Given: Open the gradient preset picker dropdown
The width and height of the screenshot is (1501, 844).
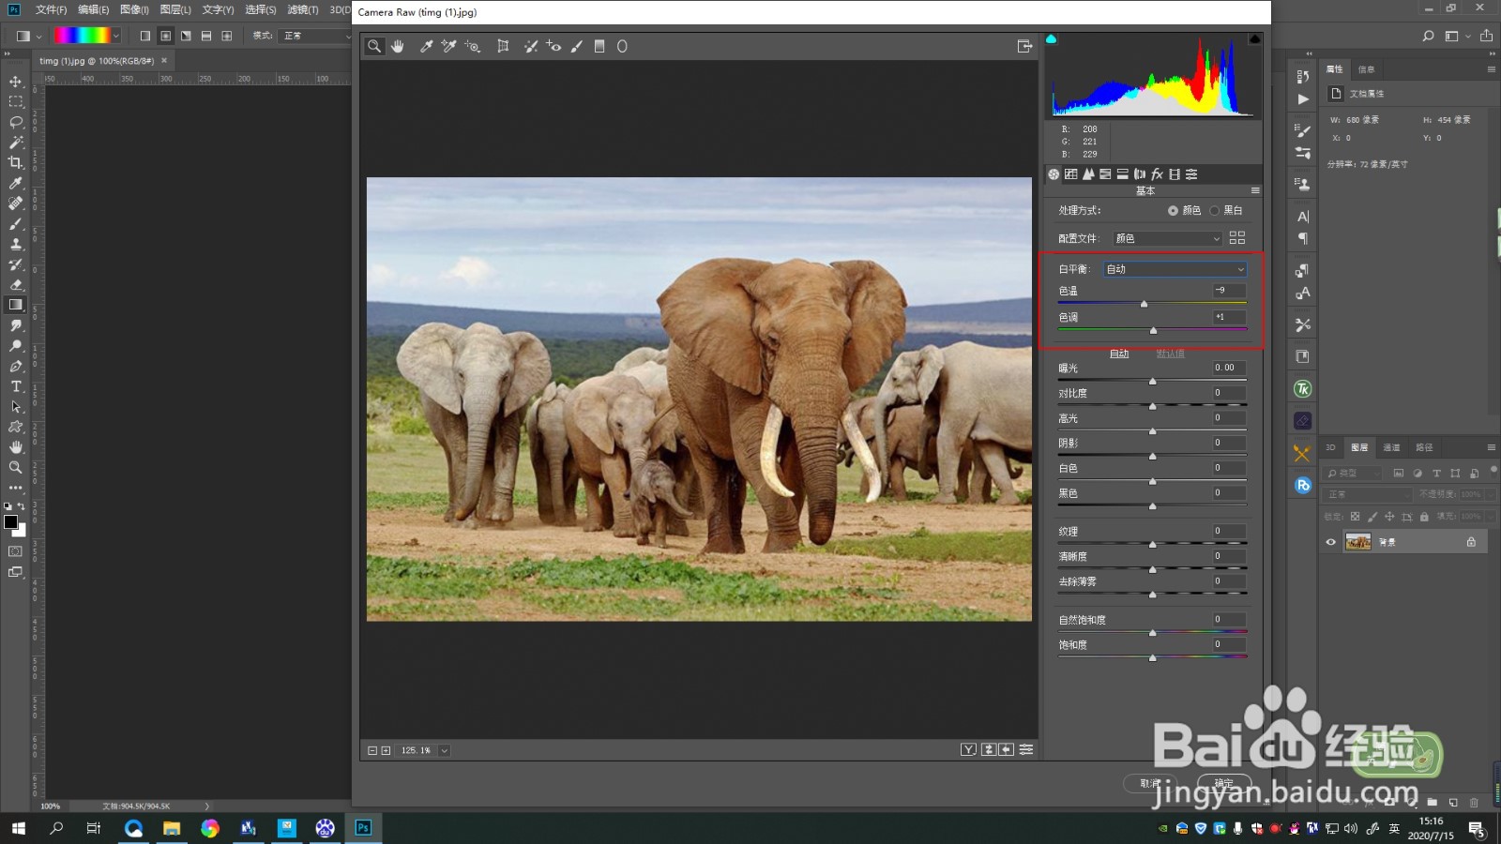Looking at the screenshot, I should tap(116, 36).
